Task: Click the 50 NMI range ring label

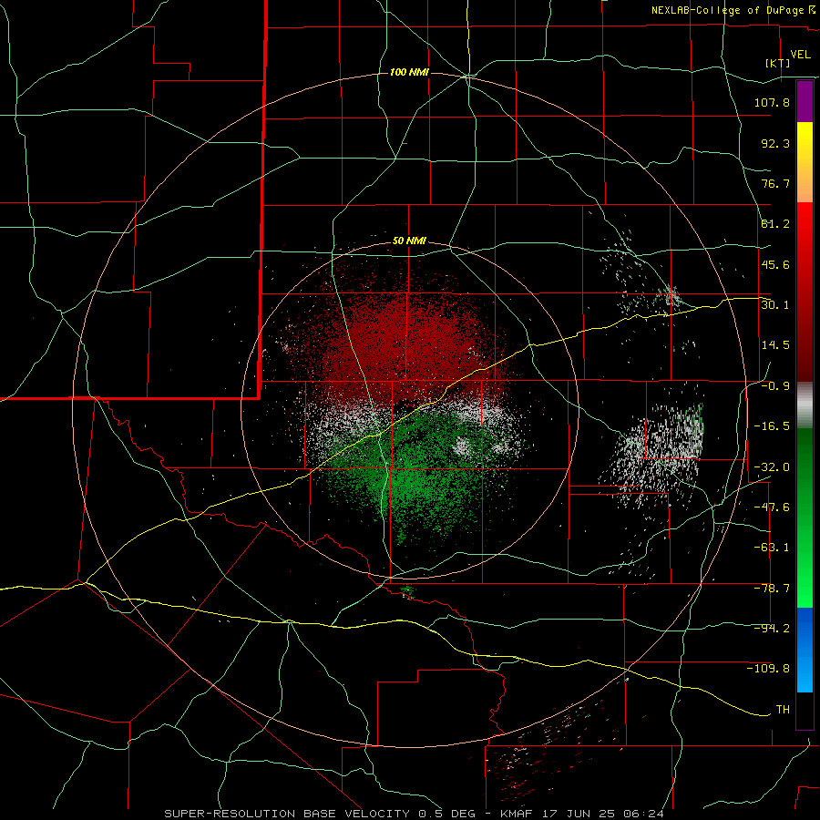Action: tap(409, 241)
